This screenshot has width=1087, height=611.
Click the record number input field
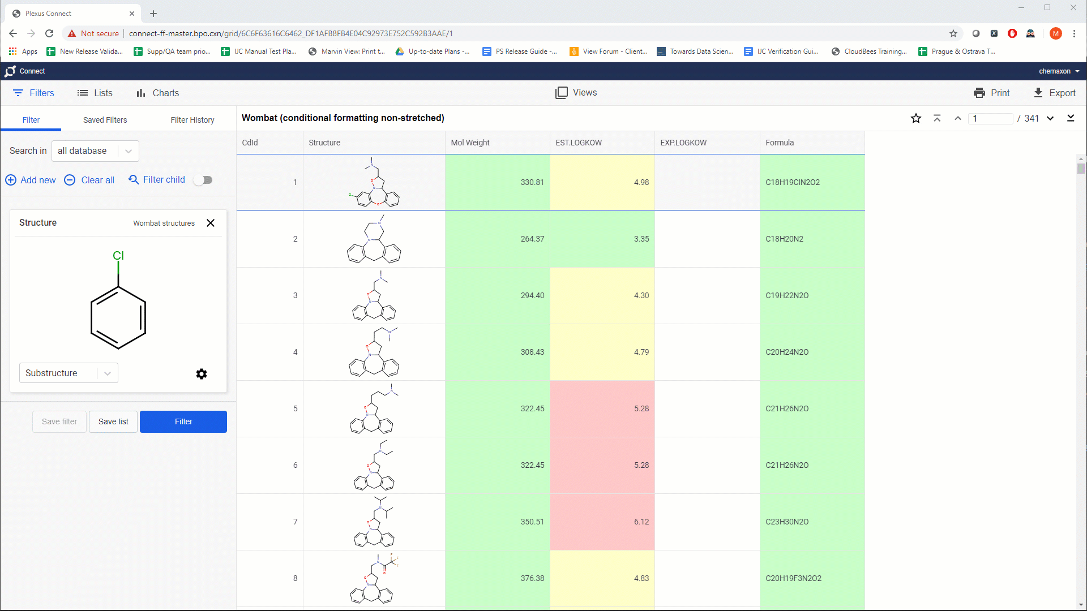(991, 118)
